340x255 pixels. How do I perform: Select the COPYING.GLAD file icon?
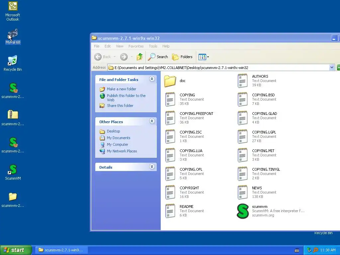[242, 118]
